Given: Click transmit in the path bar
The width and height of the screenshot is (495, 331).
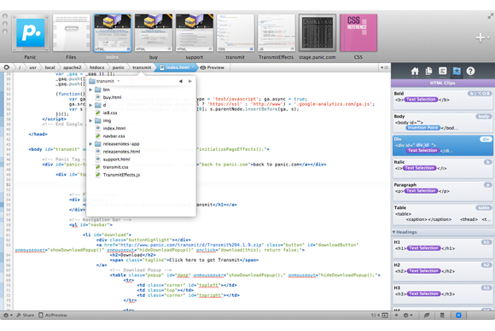Looking at the screenshot, I should point(142,67).
